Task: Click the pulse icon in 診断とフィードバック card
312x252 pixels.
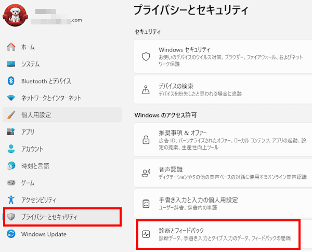Action: (146, 234)
